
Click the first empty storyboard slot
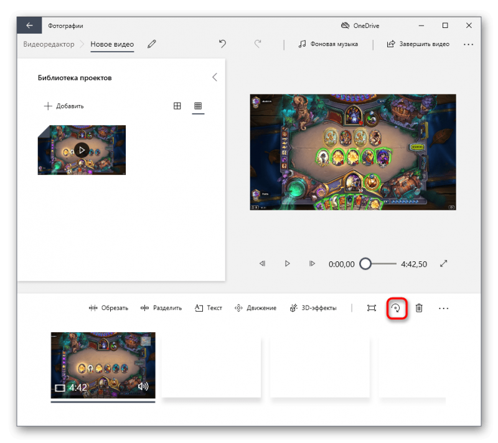click(211, 367)
